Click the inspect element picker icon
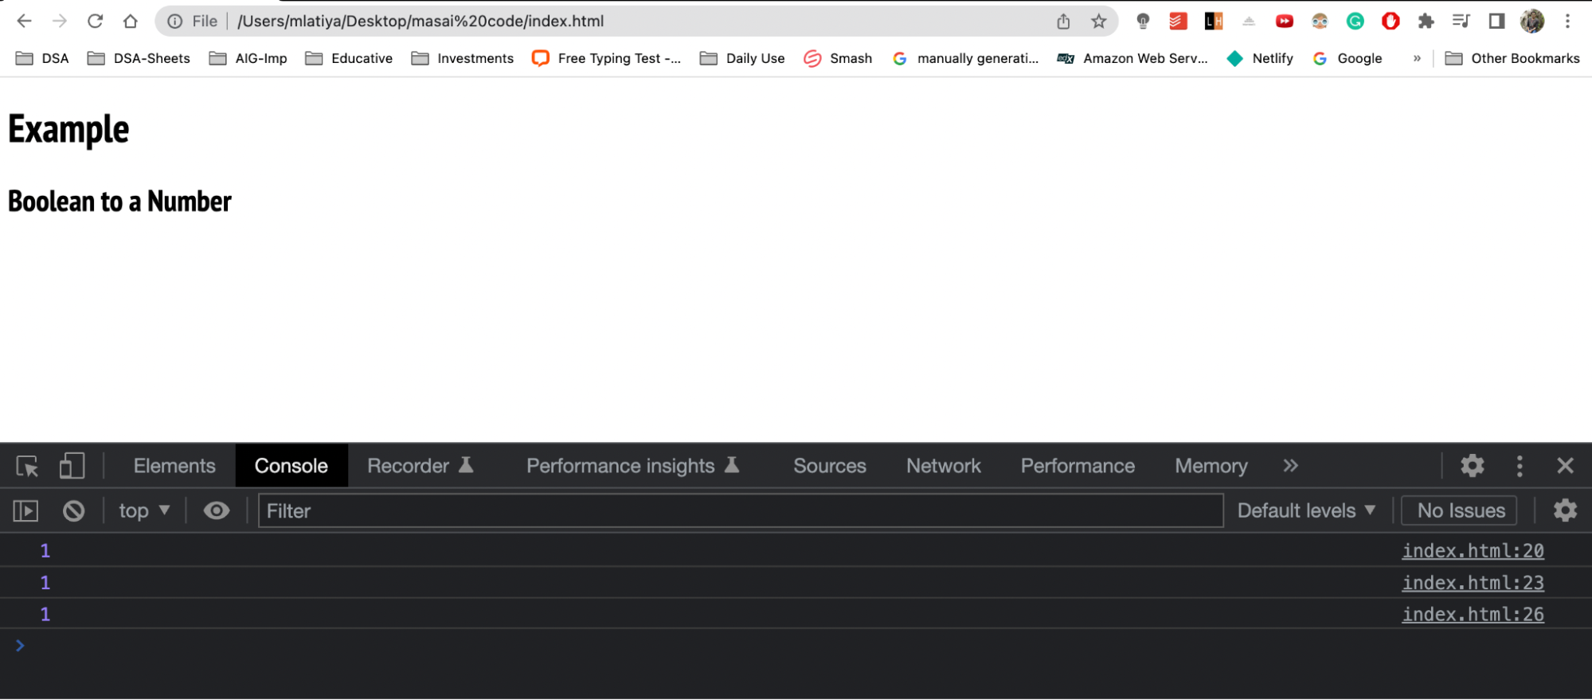This screenshot has height=700, width=1592. coord(27,466)
